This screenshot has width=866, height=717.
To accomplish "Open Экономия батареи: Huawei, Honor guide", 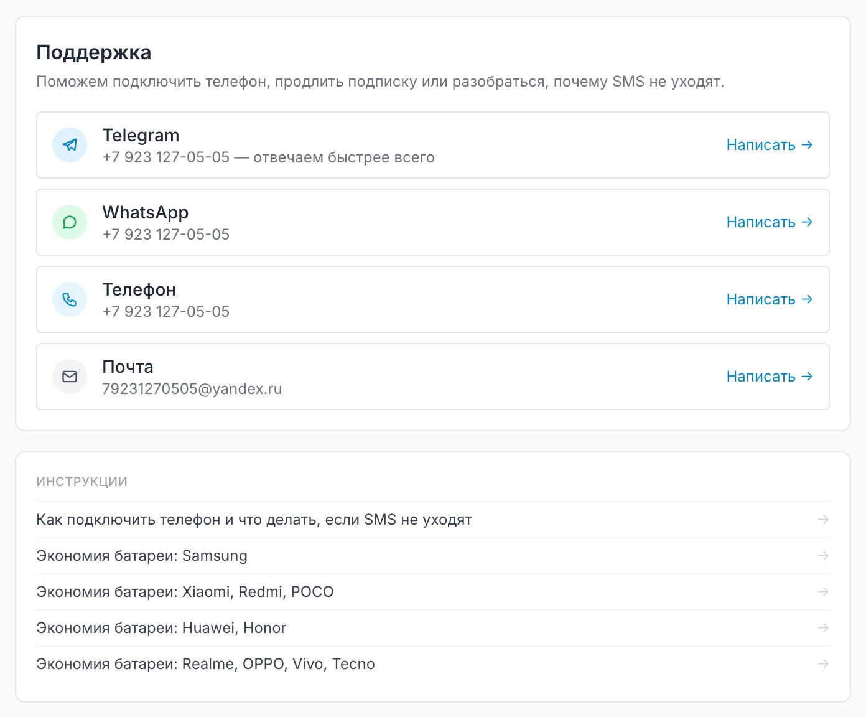I will [433, 628].
